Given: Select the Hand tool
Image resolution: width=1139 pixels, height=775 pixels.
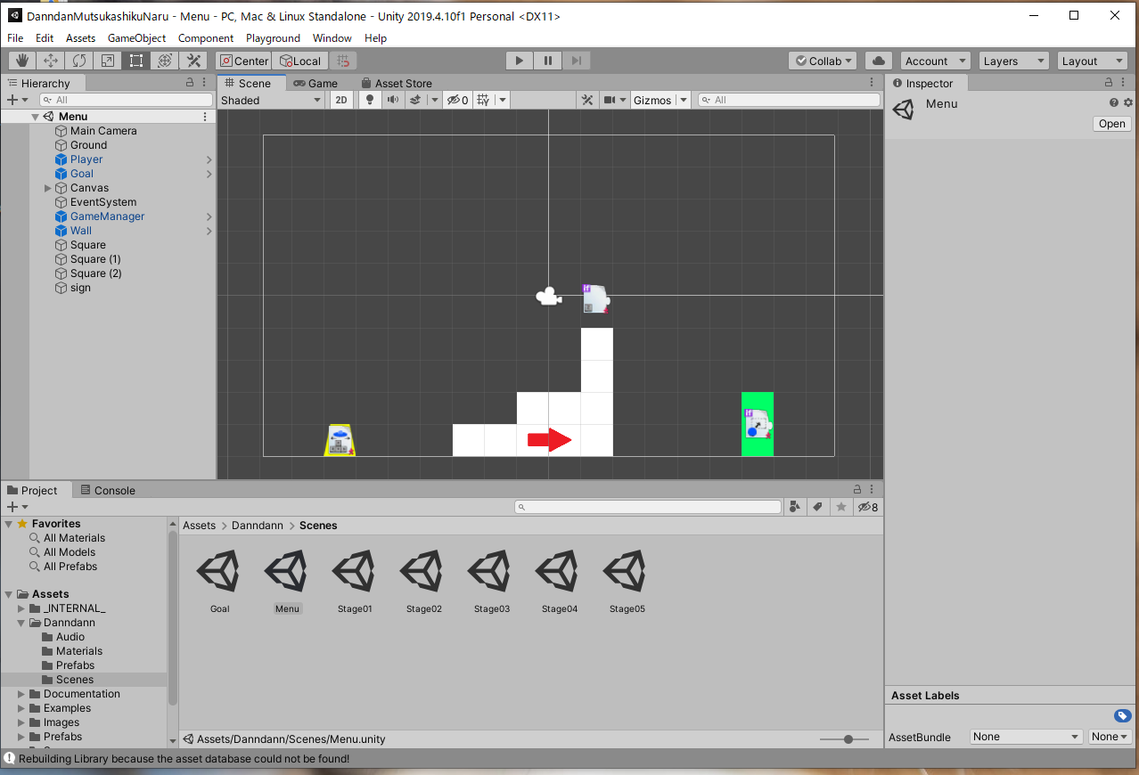Looking at the screenshot, I should (x=22, y=61).
